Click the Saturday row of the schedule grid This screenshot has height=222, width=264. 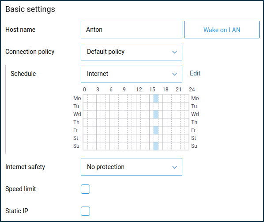pos(136,138)
